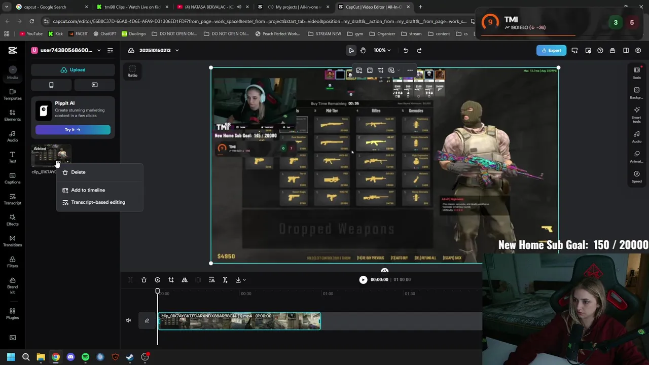The image size is (649, 365).
Task: Open the Brand kit panel
Action: [13, 285]
